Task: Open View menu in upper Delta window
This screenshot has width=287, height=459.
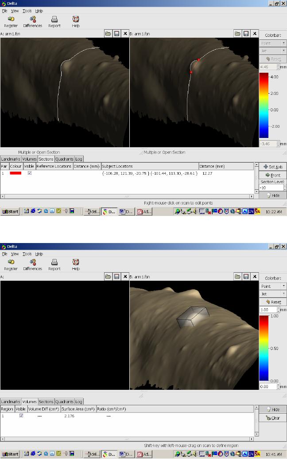Action: 15,11
